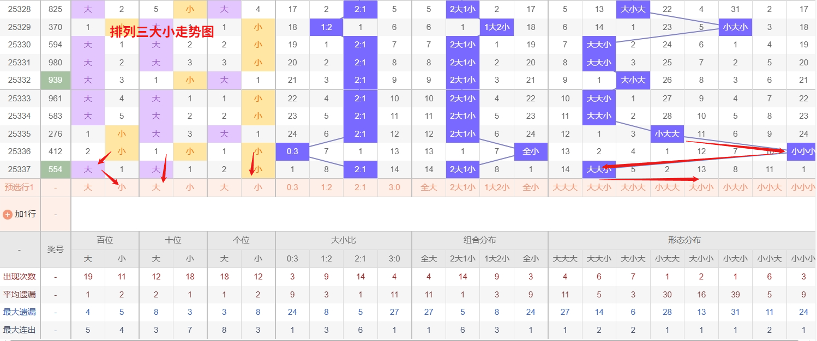Click the 最大连出 statistics row label
Viewport: 817px width, 341px height.
click(x=20, y=330)
